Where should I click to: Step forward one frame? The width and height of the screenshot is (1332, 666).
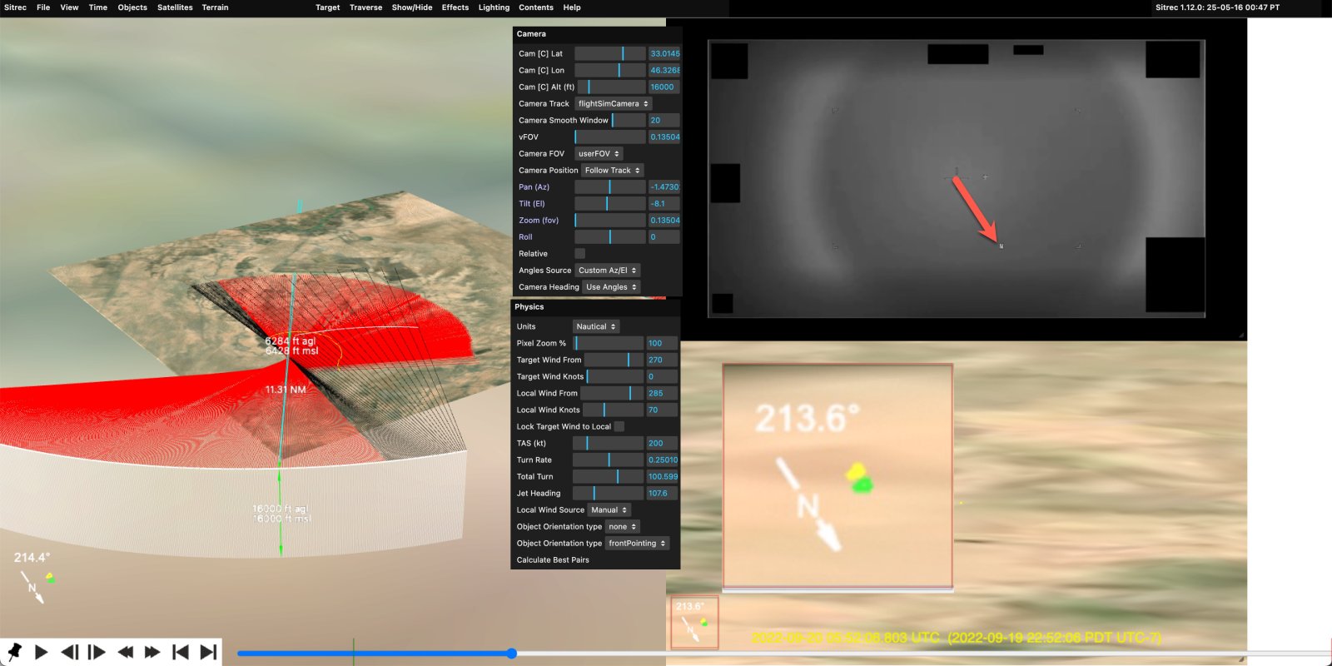coord(97,652)
